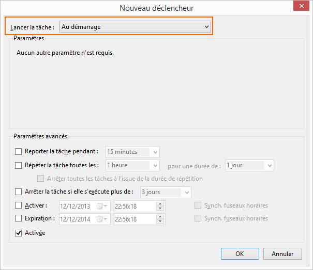Click the "pour une durée de :" label
Viewport: 313px width, 270px height.
[x=194, y=166]
